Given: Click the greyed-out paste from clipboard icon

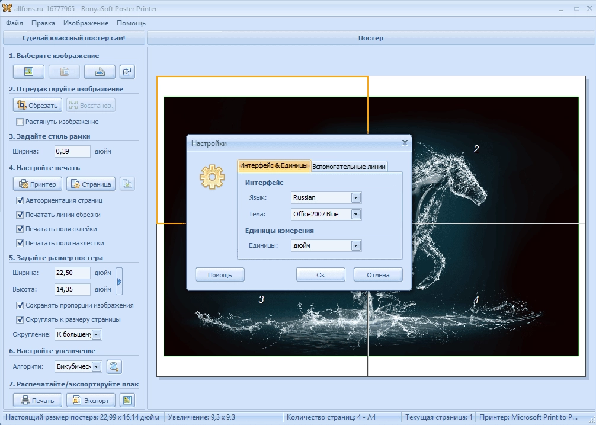Looking at the screenshot, I should point(64,72).
